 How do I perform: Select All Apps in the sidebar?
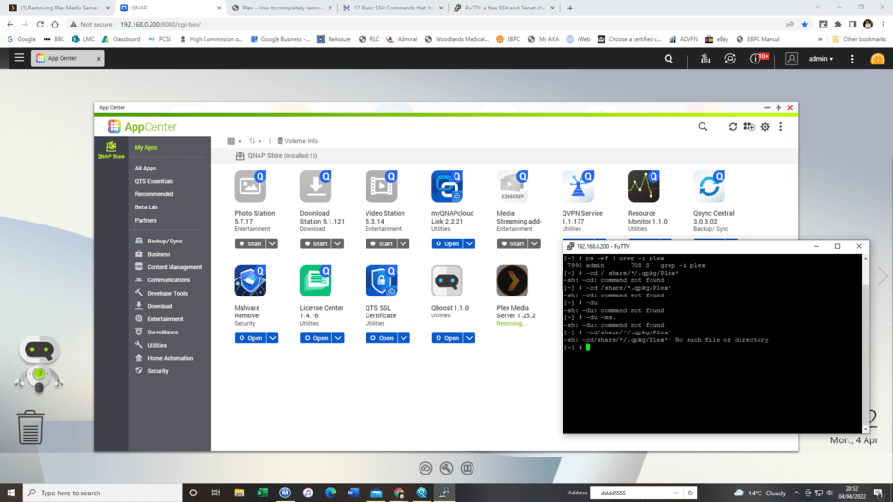[x=145, y=168]
